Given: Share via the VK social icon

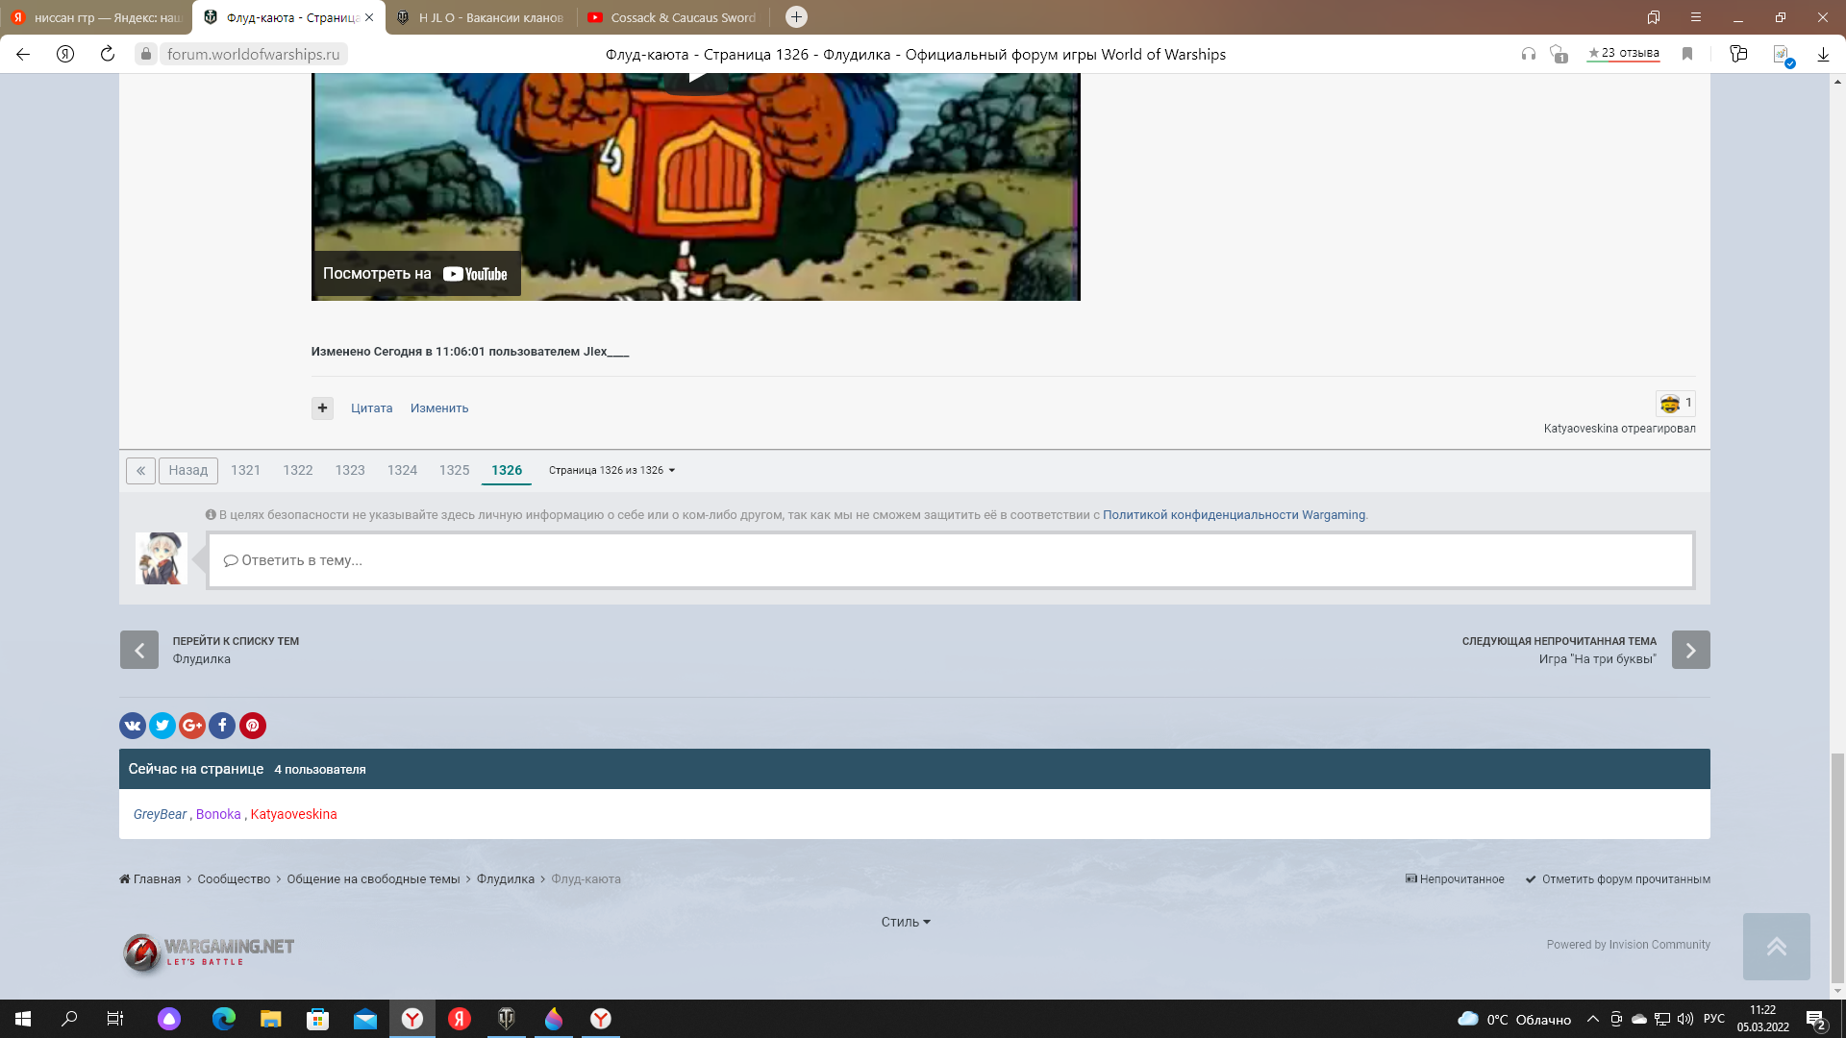Looking at the screenshot, I should pyautogui.click(x=133, y=726).
